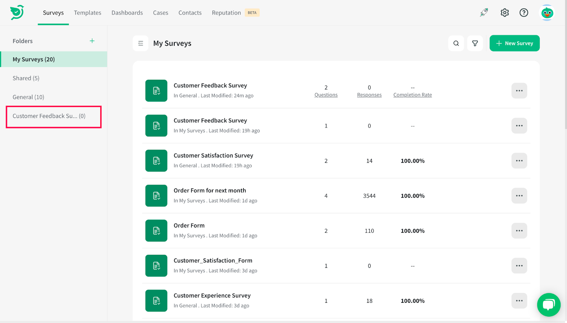Add a new folder with plus icon
Viewport: 567px width, 323px height.
click(92, 41)
